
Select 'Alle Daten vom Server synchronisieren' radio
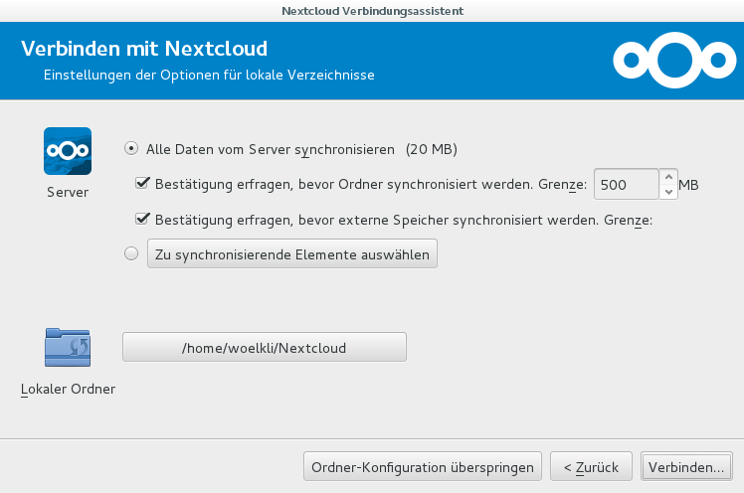(x=131, y=148)
